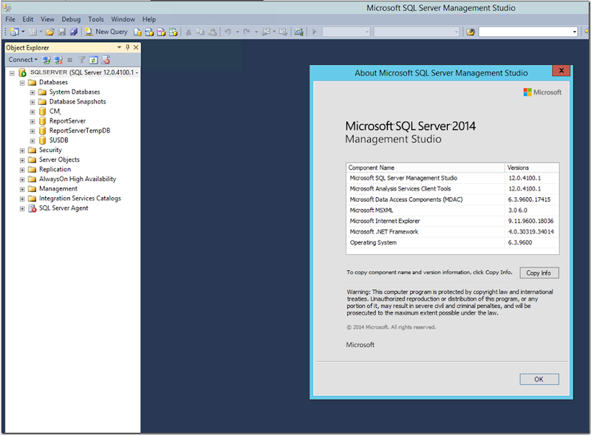Click the Analysis Services XMLA Query icon
The height and width of the screenshot is (435, 591).
tap(174, 32)
